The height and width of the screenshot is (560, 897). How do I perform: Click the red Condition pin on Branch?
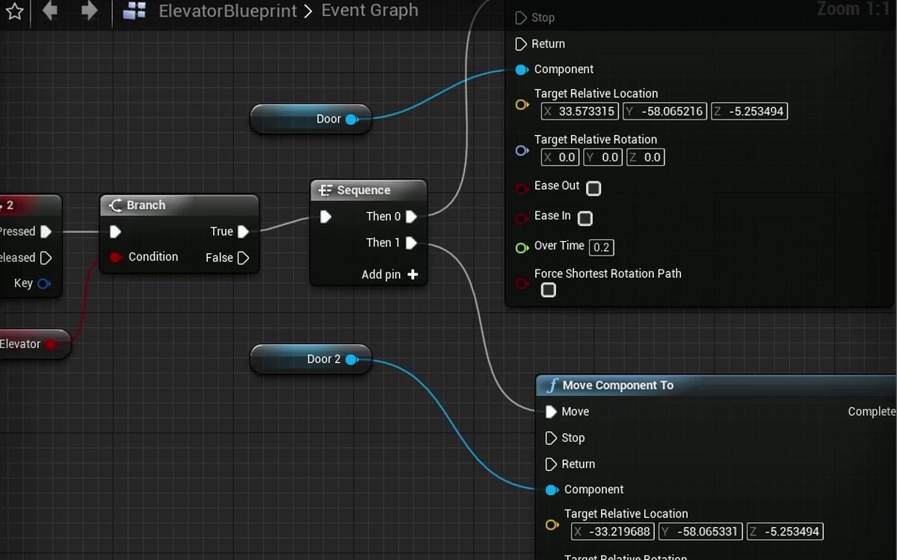(115, 257)
